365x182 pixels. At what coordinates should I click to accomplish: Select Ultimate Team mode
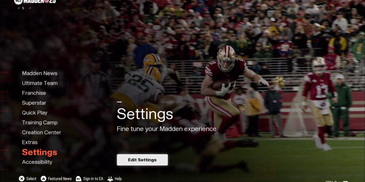pyautogui.click(x=40, y=83)
